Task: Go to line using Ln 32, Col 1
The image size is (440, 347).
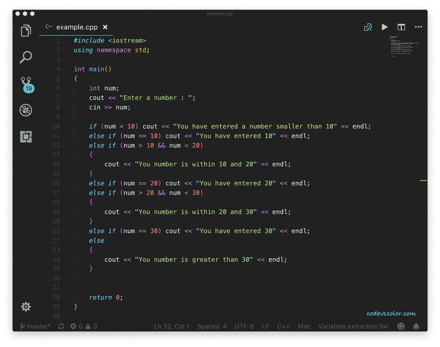Action: (171, 326)
